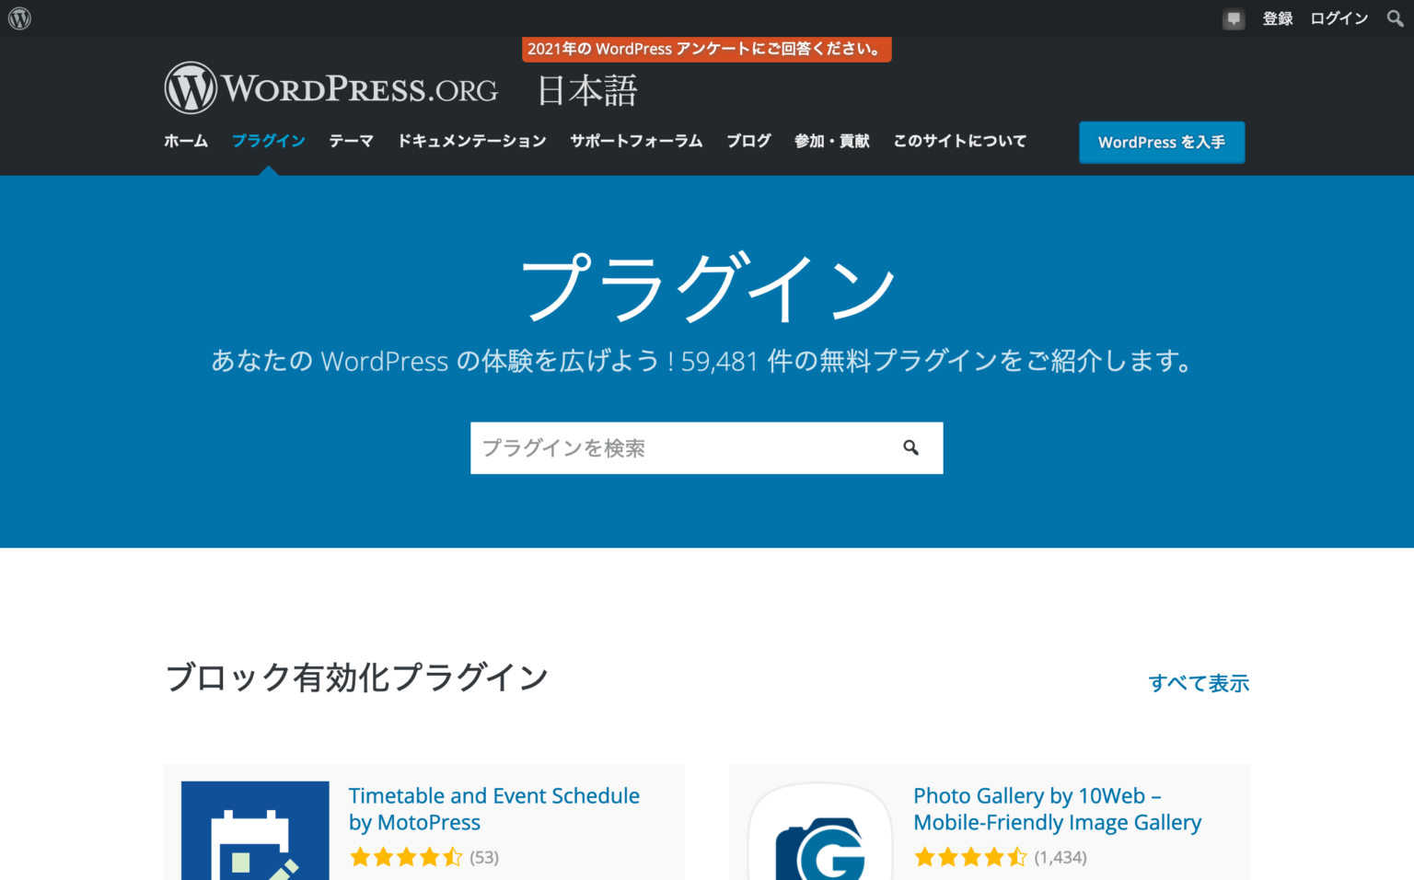
Task: Click the small WordPress icon at top left
Action: 18,17
